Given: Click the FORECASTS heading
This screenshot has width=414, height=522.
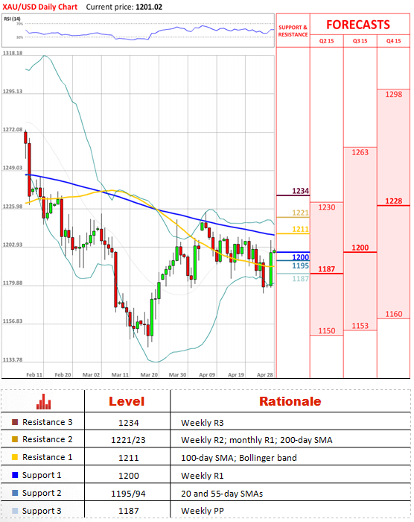Looking at the screenshot, I should [358, 25].
